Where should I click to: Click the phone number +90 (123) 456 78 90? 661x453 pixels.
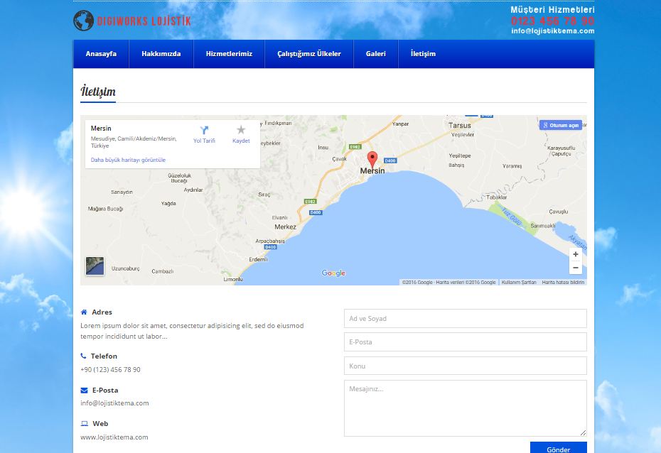[x=110, y=369]
